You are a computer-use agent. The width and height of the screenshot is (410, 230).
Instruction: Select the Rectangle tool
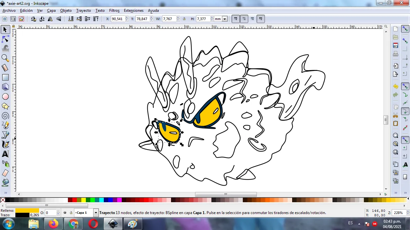(5, 77)
